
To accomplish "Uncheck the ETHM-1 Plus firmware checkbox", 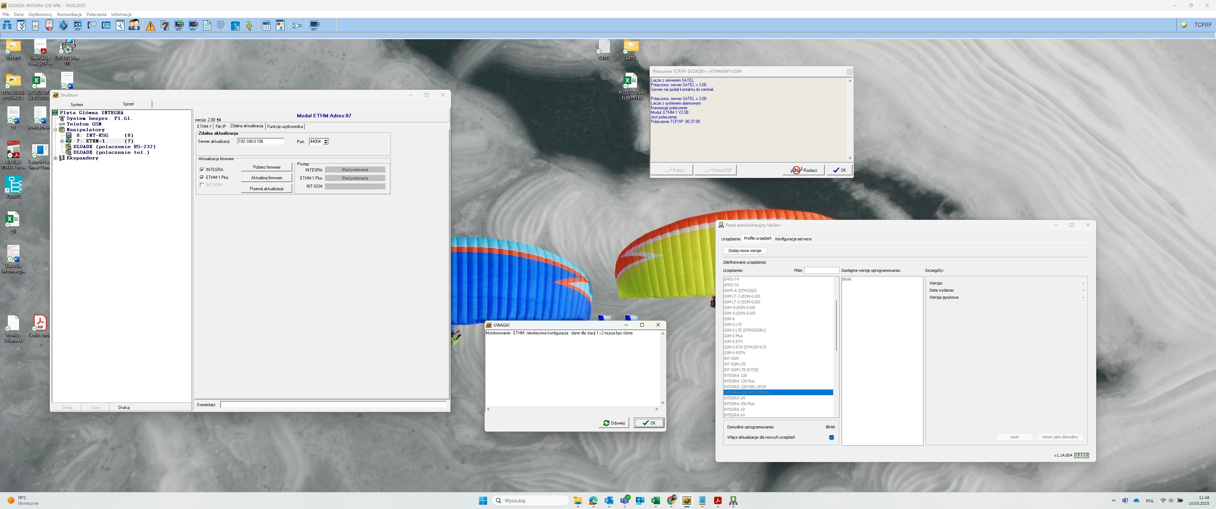I will click(202, 177).
